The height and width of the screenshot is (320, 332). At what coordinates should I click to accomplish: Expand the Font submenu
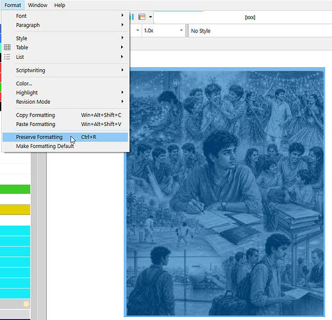[x=65, y=16]
